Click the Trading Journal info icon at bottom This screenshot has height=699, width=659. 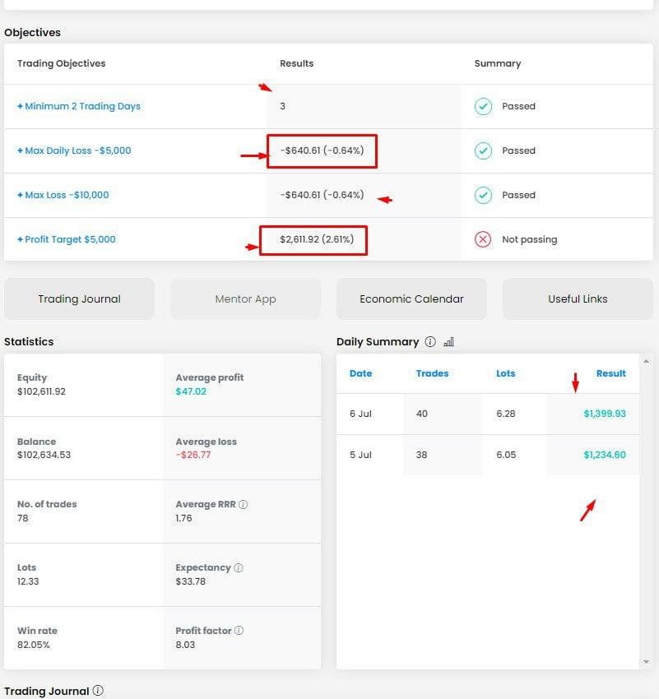98,691
